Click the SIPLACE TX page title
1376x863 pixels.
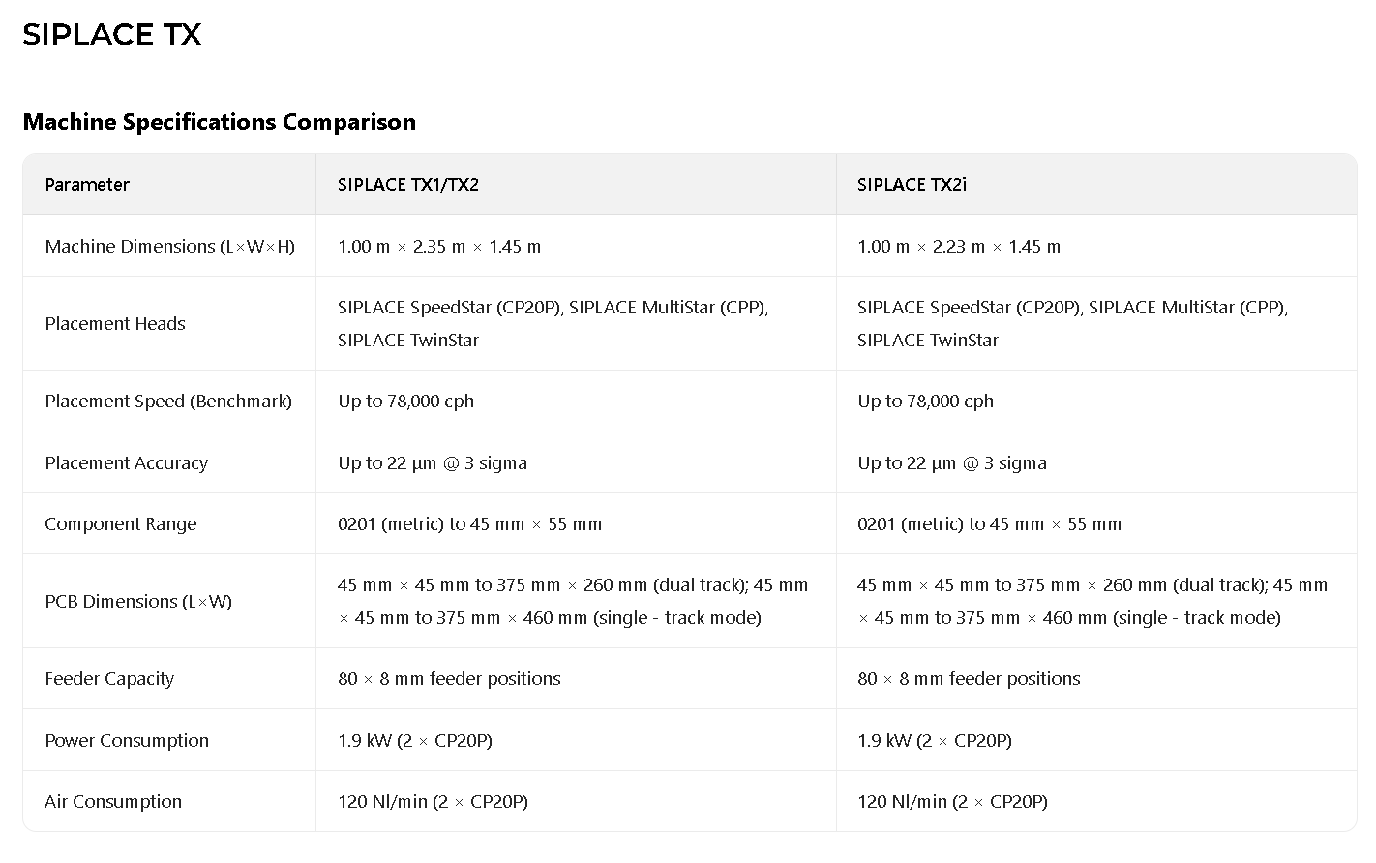pyautogui.click(x=111, y=35)
